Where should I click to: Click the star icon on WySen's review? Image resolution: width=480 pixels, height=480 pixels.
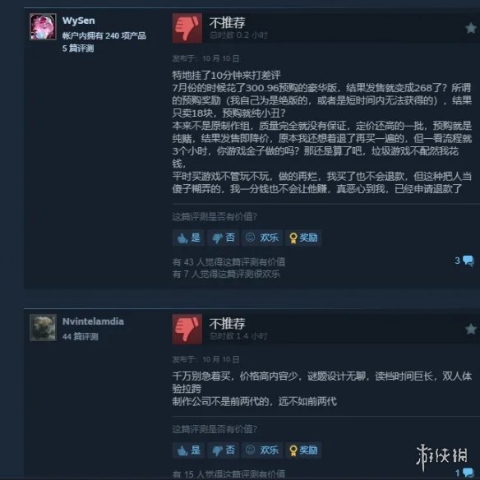coord(470,29)
